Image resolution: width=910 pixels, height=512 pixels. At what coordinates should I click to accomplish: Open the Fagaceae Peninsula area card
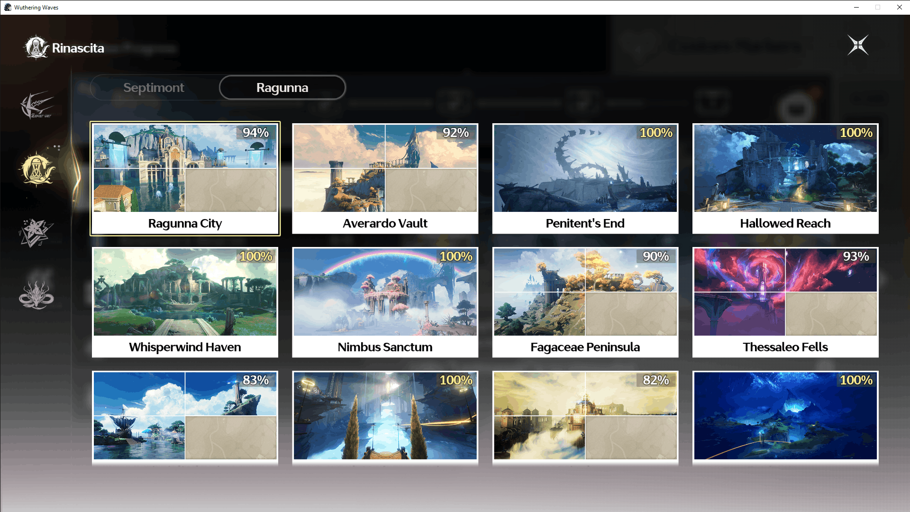click(x=585, y=302)
